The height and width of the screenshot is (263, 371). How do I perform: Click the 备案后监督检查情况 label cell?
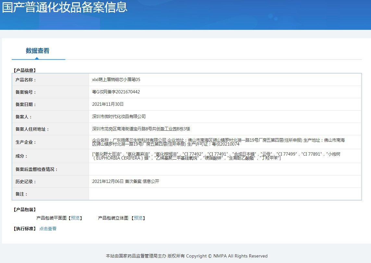[x=50, y=169]
